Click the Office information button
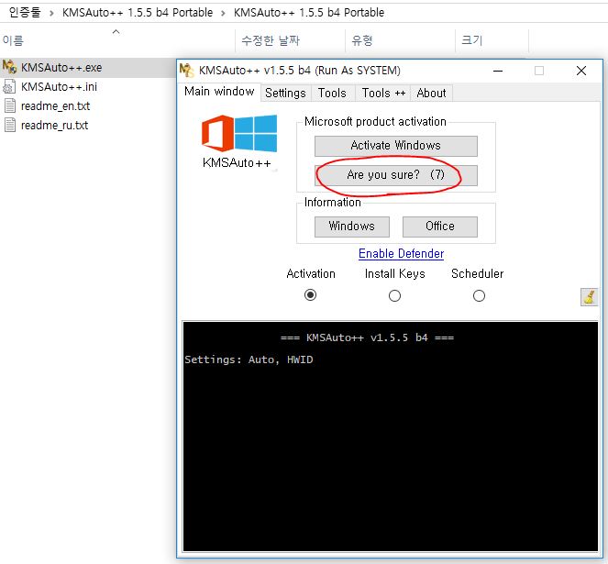The width and height of the screenshot is (608, 564). (x=439, y=227)
